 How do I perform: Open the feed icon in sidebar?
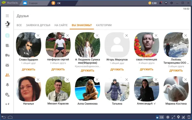coord(7,36)
